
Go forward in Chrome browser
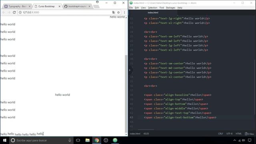(9, 12)
